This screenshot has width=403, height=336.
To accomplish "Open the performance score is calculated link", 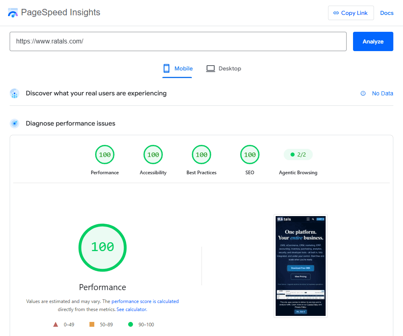I will click(x=145, y=301).
